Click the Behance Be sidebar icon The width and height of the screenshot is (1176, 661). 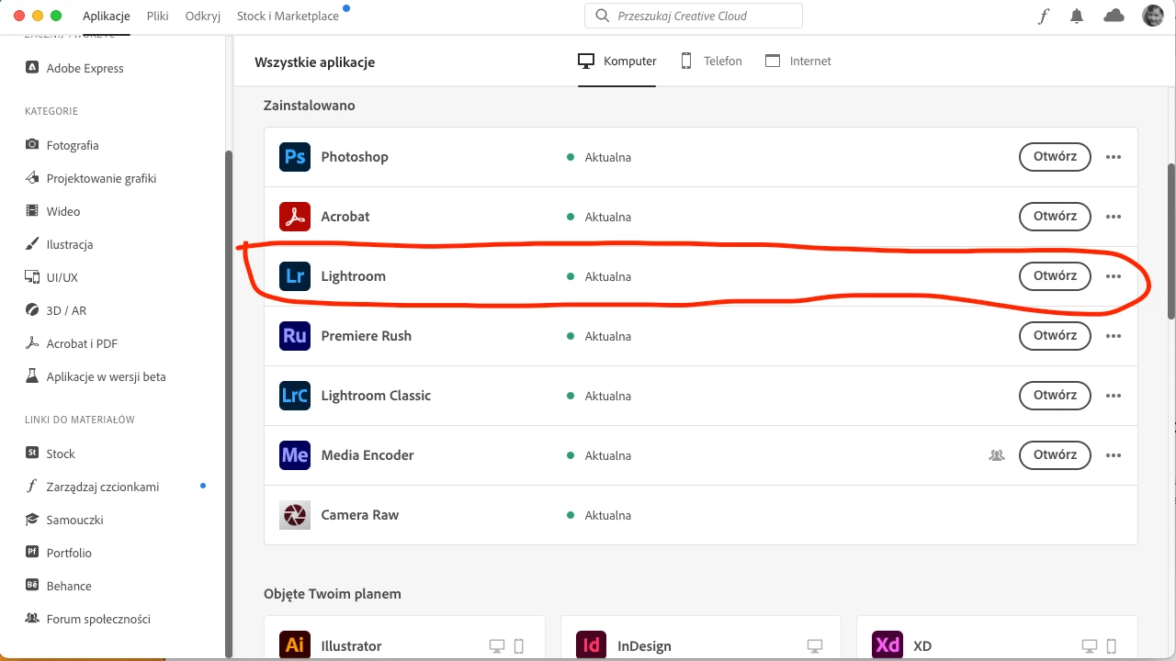pyautogui.click(x=32, y=586)
